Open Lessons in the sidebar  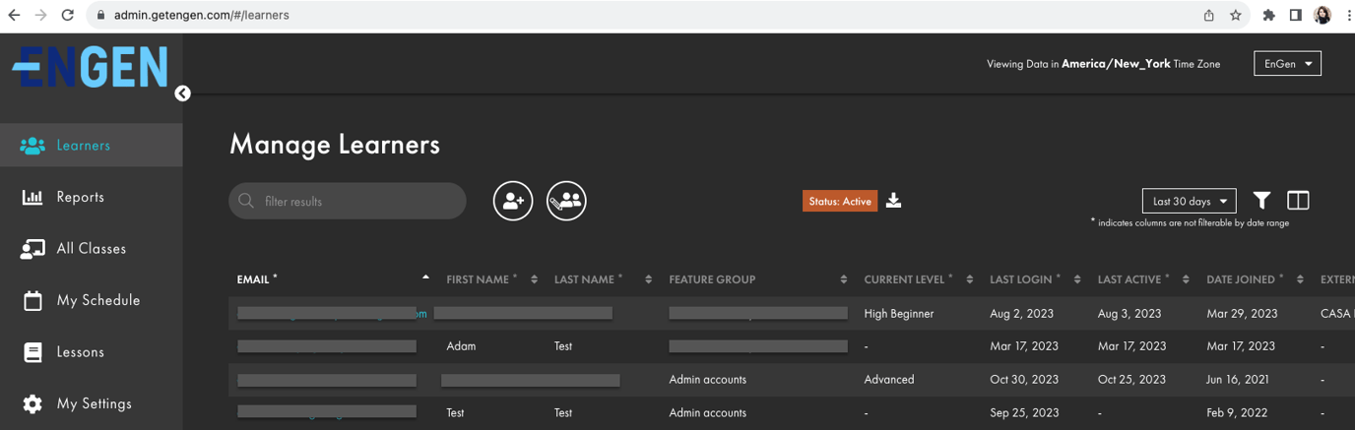click(x=80, y=352)
